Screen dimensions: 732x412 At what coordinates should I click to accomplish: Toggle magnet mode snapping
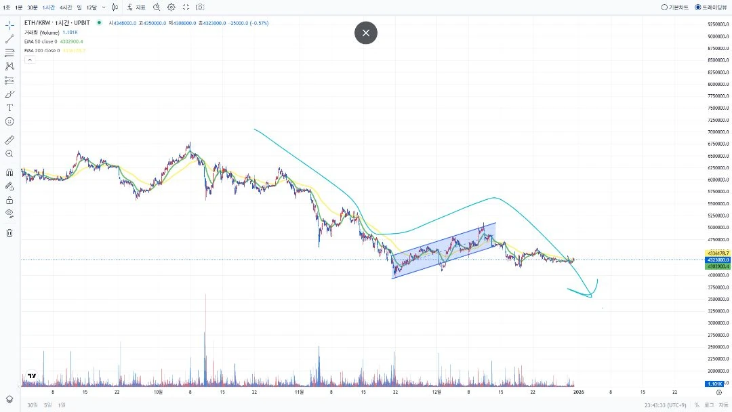9,173
